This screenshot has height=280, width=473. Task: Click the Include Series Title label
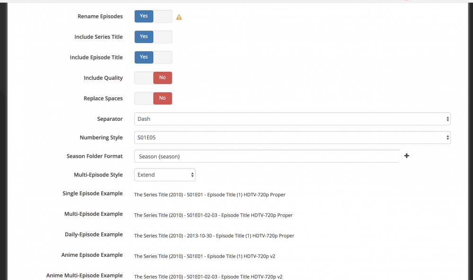99,37
